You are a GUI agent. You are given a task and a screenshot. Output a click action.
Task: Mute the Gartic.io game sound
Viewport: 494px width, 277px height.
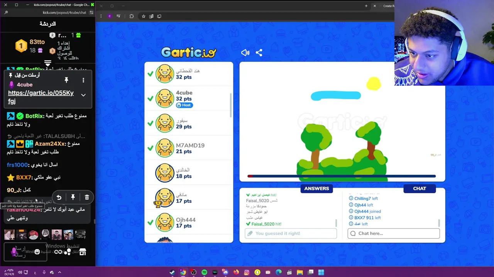(x=245, y=53)
